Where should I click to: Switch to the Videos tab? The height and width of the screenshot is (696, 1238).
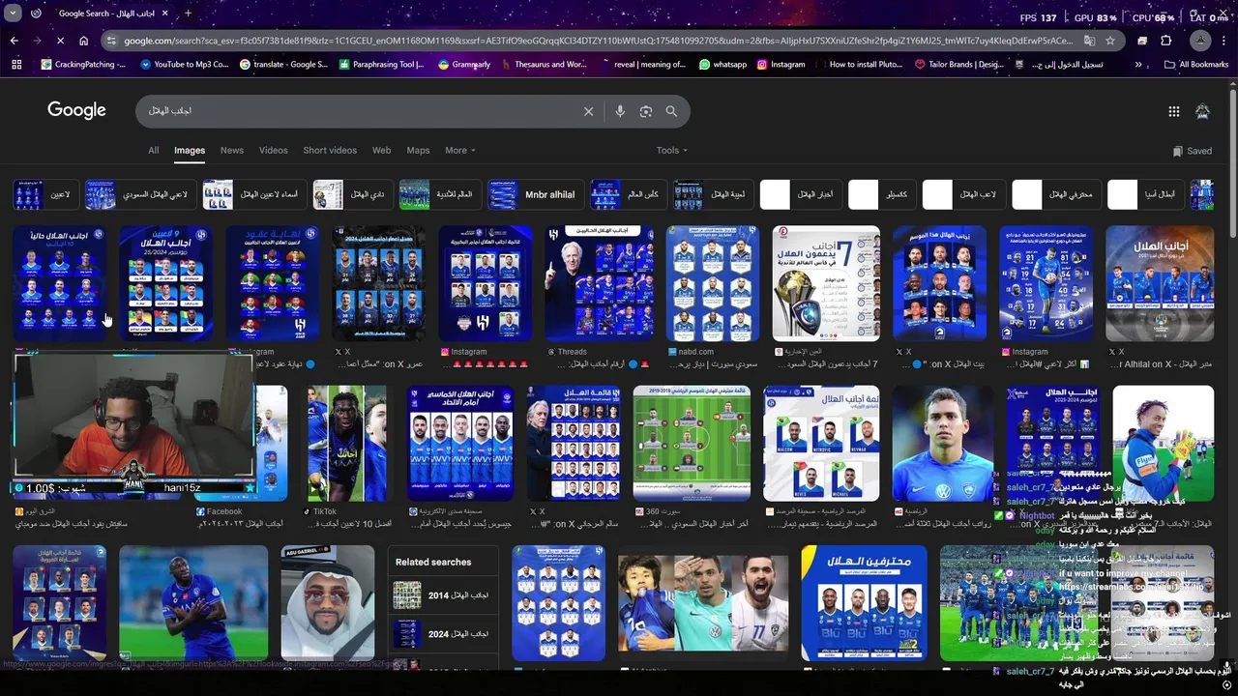[273, 150]
